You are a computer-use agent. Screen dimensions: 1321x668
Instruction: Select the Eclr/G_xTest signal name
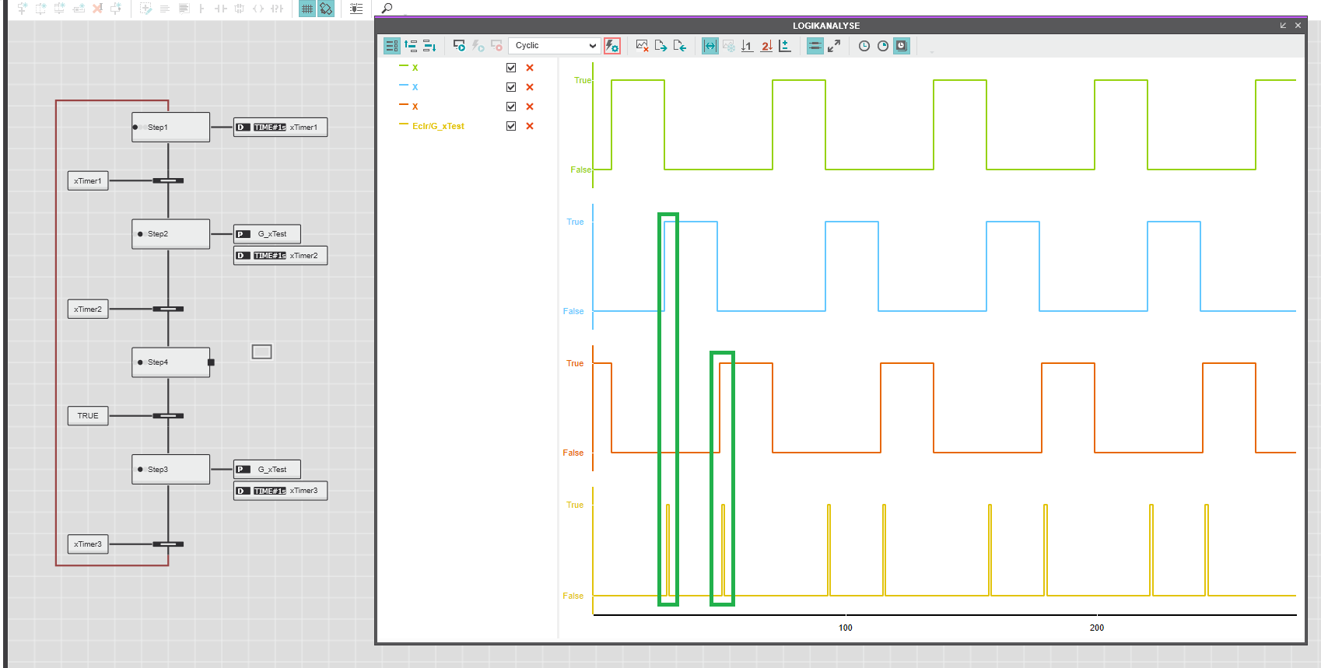point(438,126)
